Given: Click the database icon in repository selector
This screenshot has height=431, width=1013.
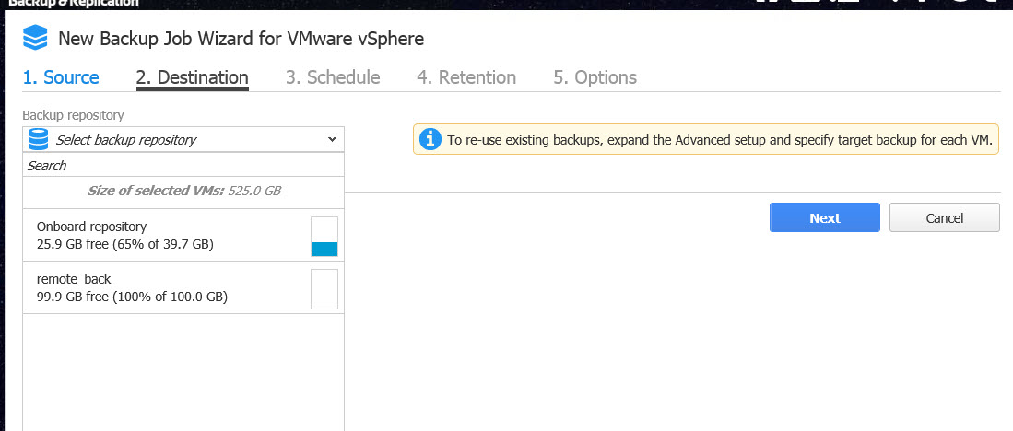Looking at the screenshot, I should [38, 140].
